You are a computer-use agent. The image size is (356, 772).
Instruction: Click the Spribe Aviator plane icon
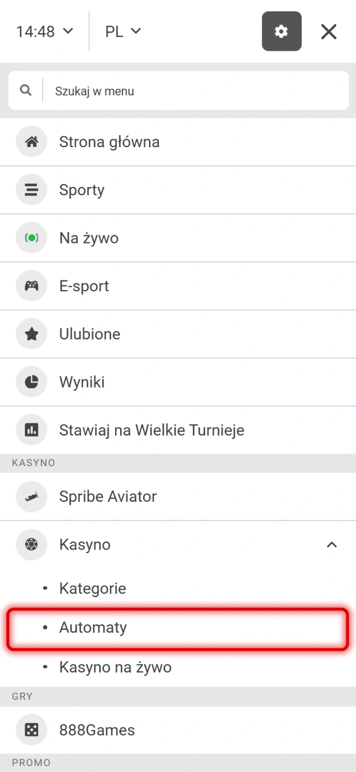(x=31, y=496)
